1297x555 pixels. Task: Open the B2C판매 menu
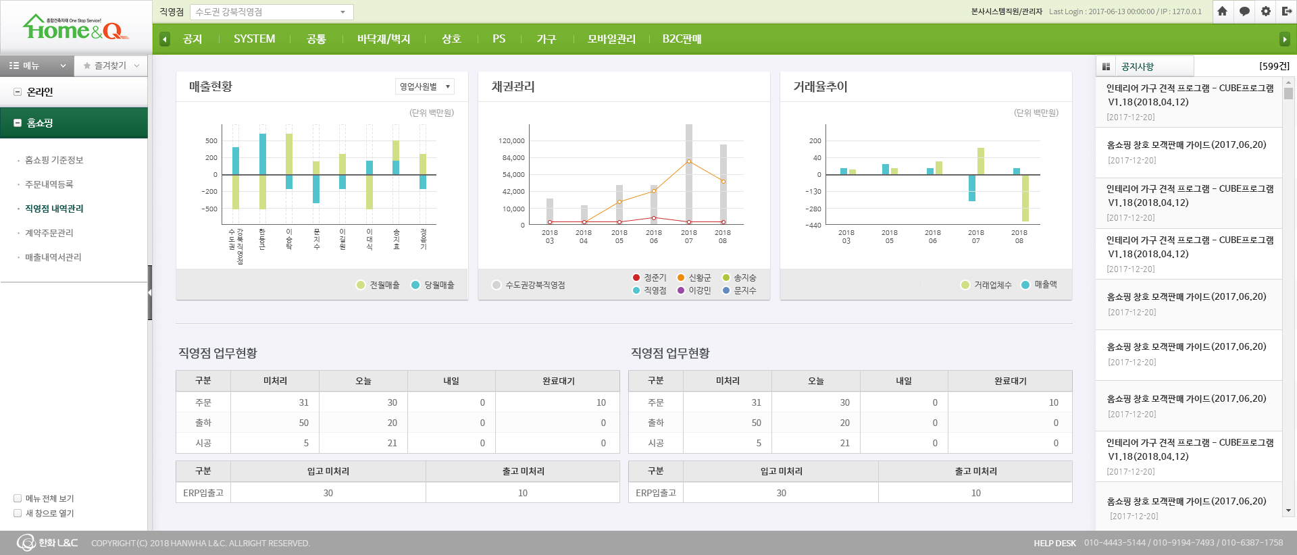click(682, 39)
